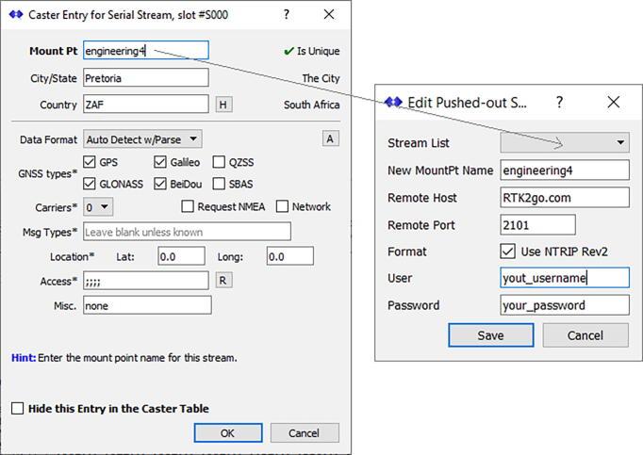Click the Remote Host input field
Screen dimensions: 643x455
(564, 198)
